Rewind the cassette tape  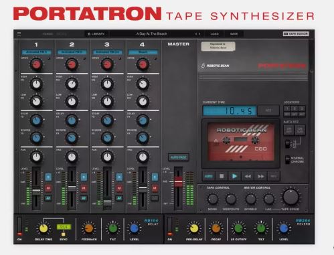[x=248, y=176]
